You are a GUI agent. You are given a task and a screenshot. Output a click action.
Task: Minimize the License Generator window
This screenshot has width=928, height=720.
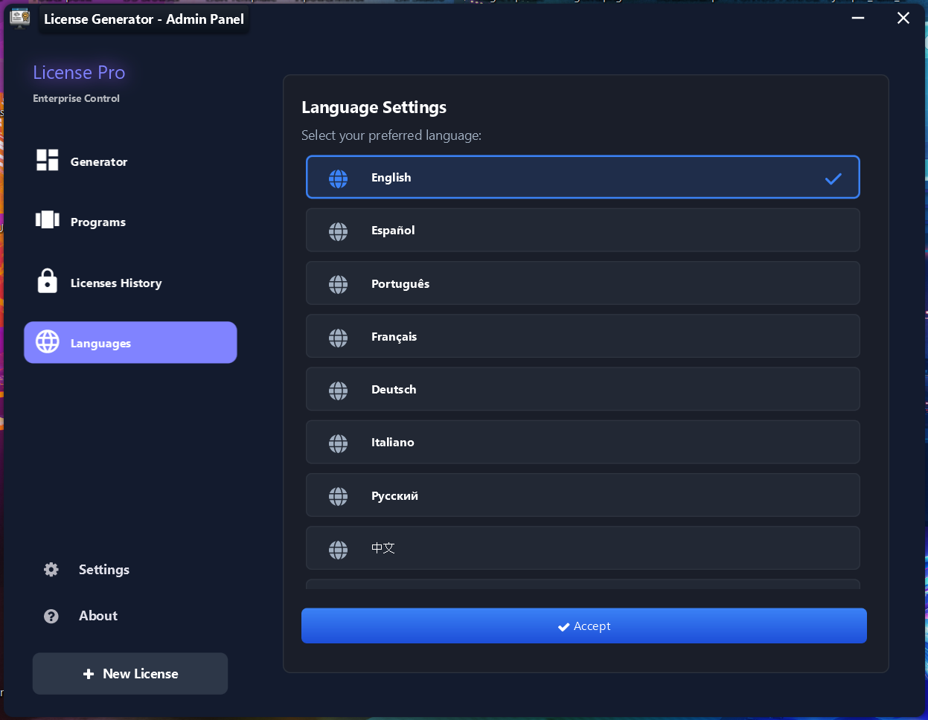point(858,18)
